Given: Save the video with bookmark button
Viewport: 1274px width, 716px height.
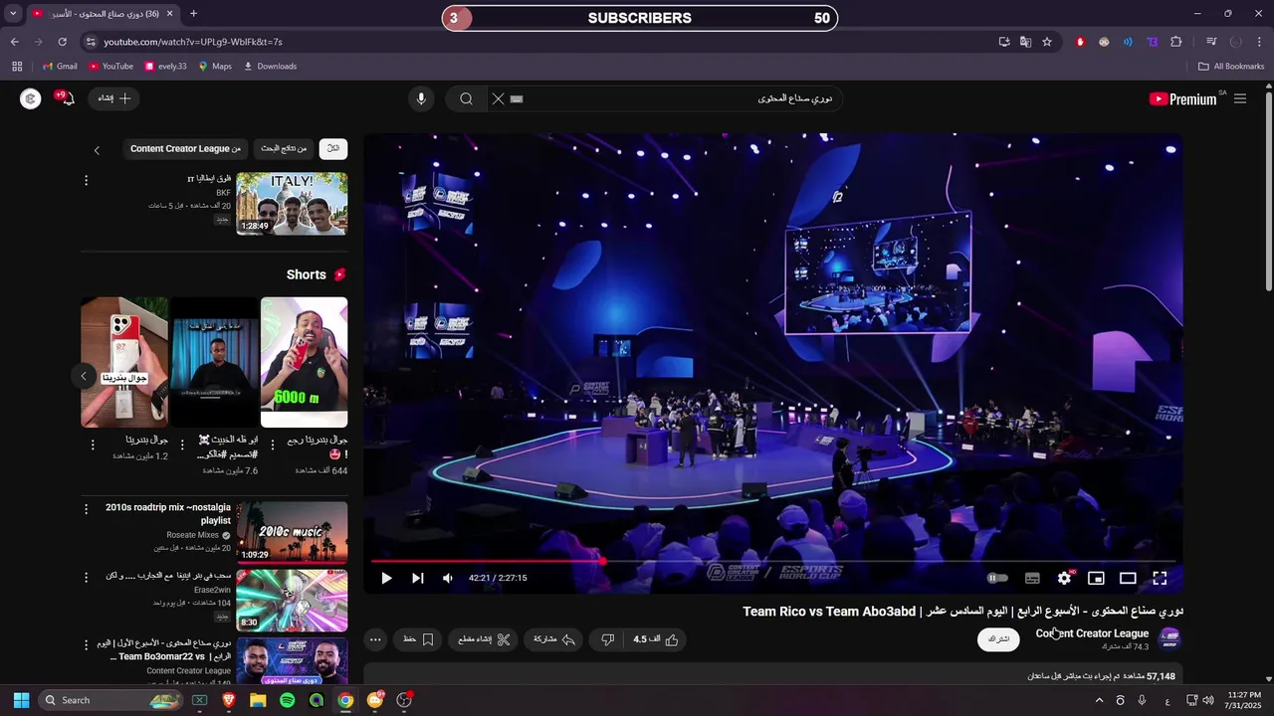Looking at the screenshot, I should (x=418, y=639).
